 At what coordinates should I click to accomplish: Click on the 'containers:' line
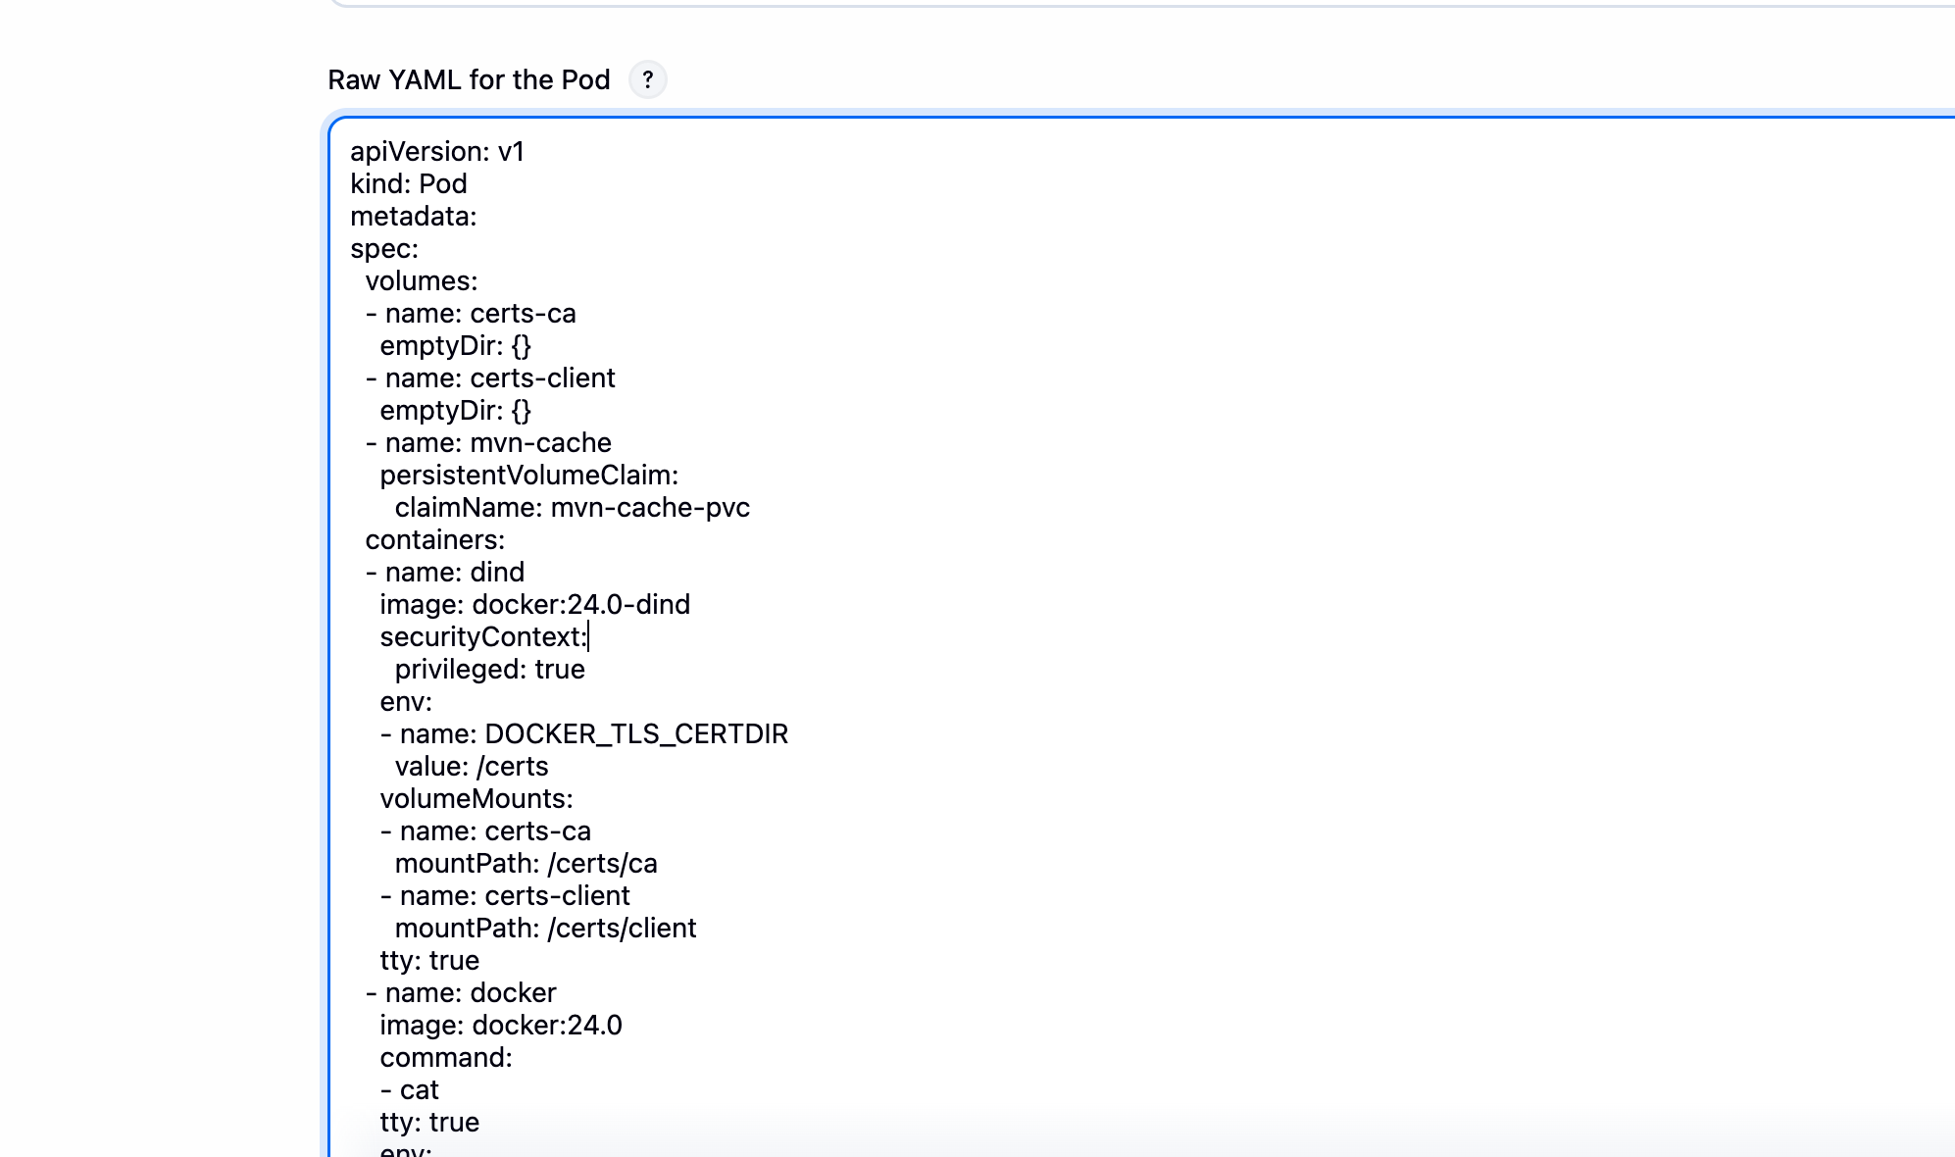click(x=435, y=539)
